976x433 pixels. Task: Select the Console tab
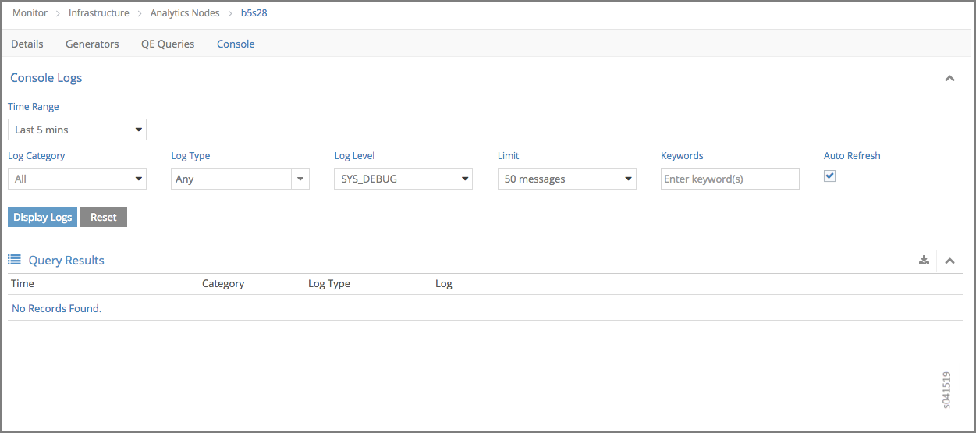pyautogui.click(x=236, y=44)
